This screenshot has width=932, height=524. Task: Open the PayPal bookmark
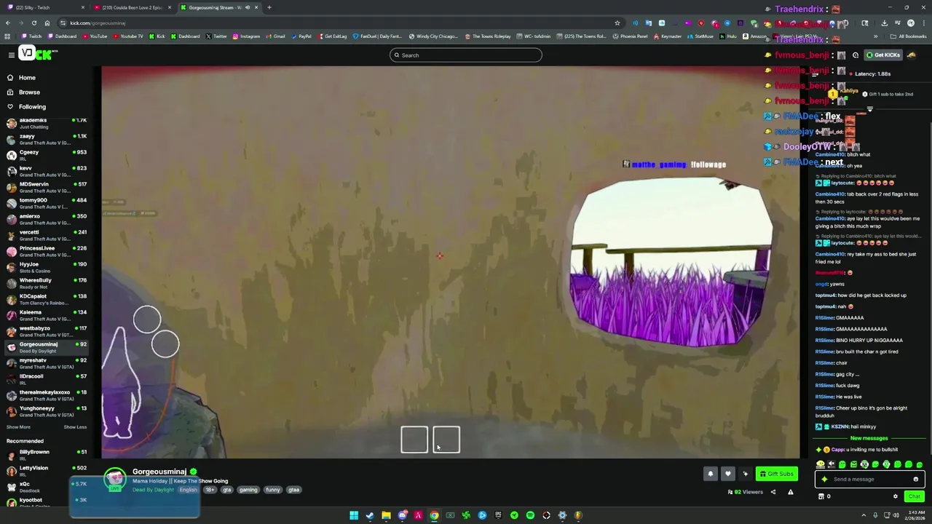301,36
